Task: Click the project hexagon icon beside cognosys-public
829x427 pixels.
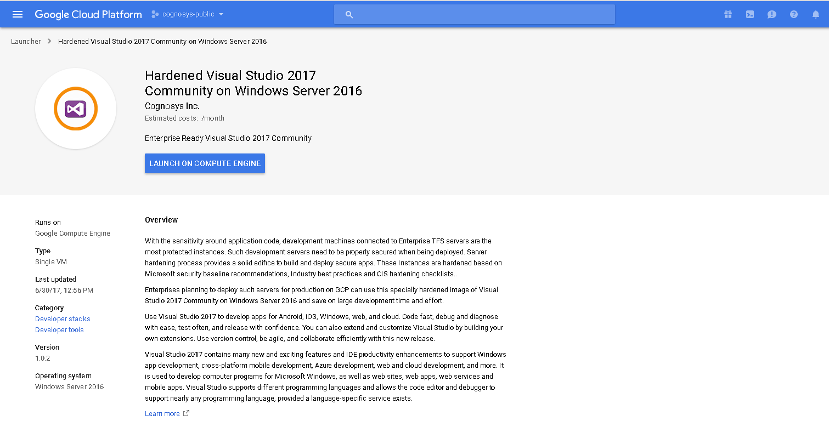Action: [x=155, y=14]
